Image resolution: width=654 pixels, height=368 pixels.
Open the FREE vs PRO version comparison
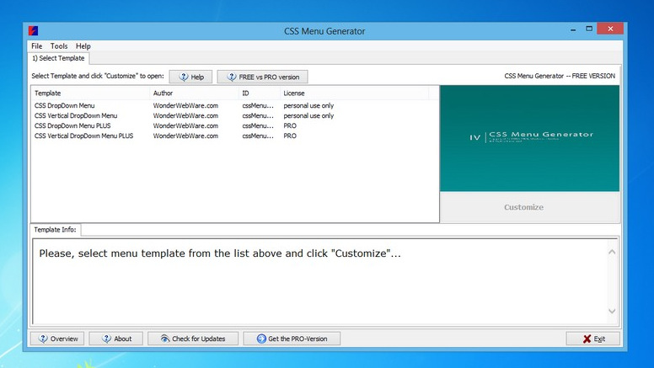click(x=262, y=77)
